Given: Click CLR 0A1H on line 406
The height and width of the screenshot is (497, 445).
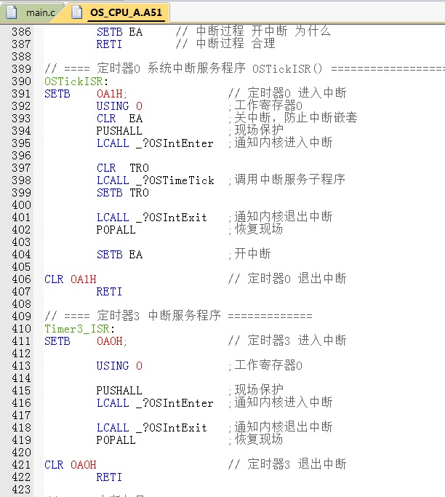Looking at the screenshot, I should click(x=71, y=279).
